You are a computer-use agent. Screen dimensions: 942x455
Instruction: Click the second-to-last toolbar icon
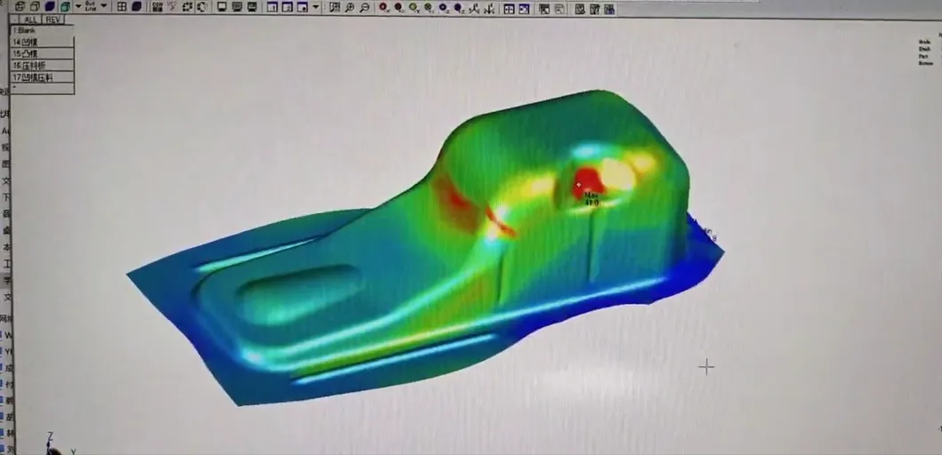(594, 9)
